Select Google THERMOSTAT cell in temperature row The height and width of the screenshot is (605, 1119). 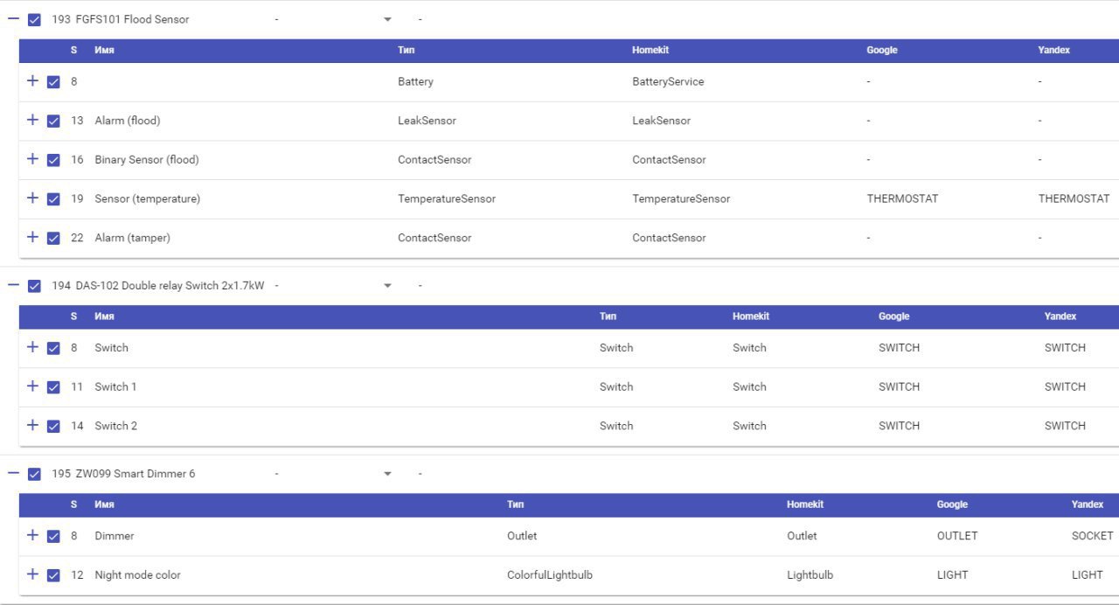click(902, 198)
